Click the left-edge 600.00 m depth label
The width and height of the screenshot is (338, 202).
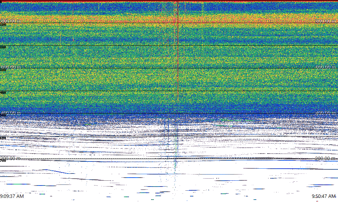(11, 67)
